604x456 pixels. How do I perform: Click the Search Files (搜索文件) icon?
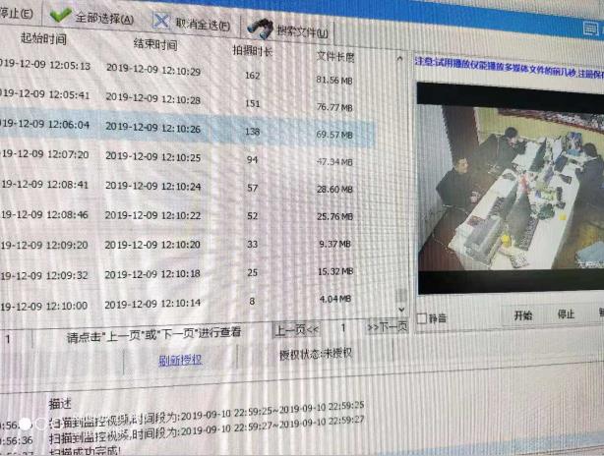click(x=262, y=28)
